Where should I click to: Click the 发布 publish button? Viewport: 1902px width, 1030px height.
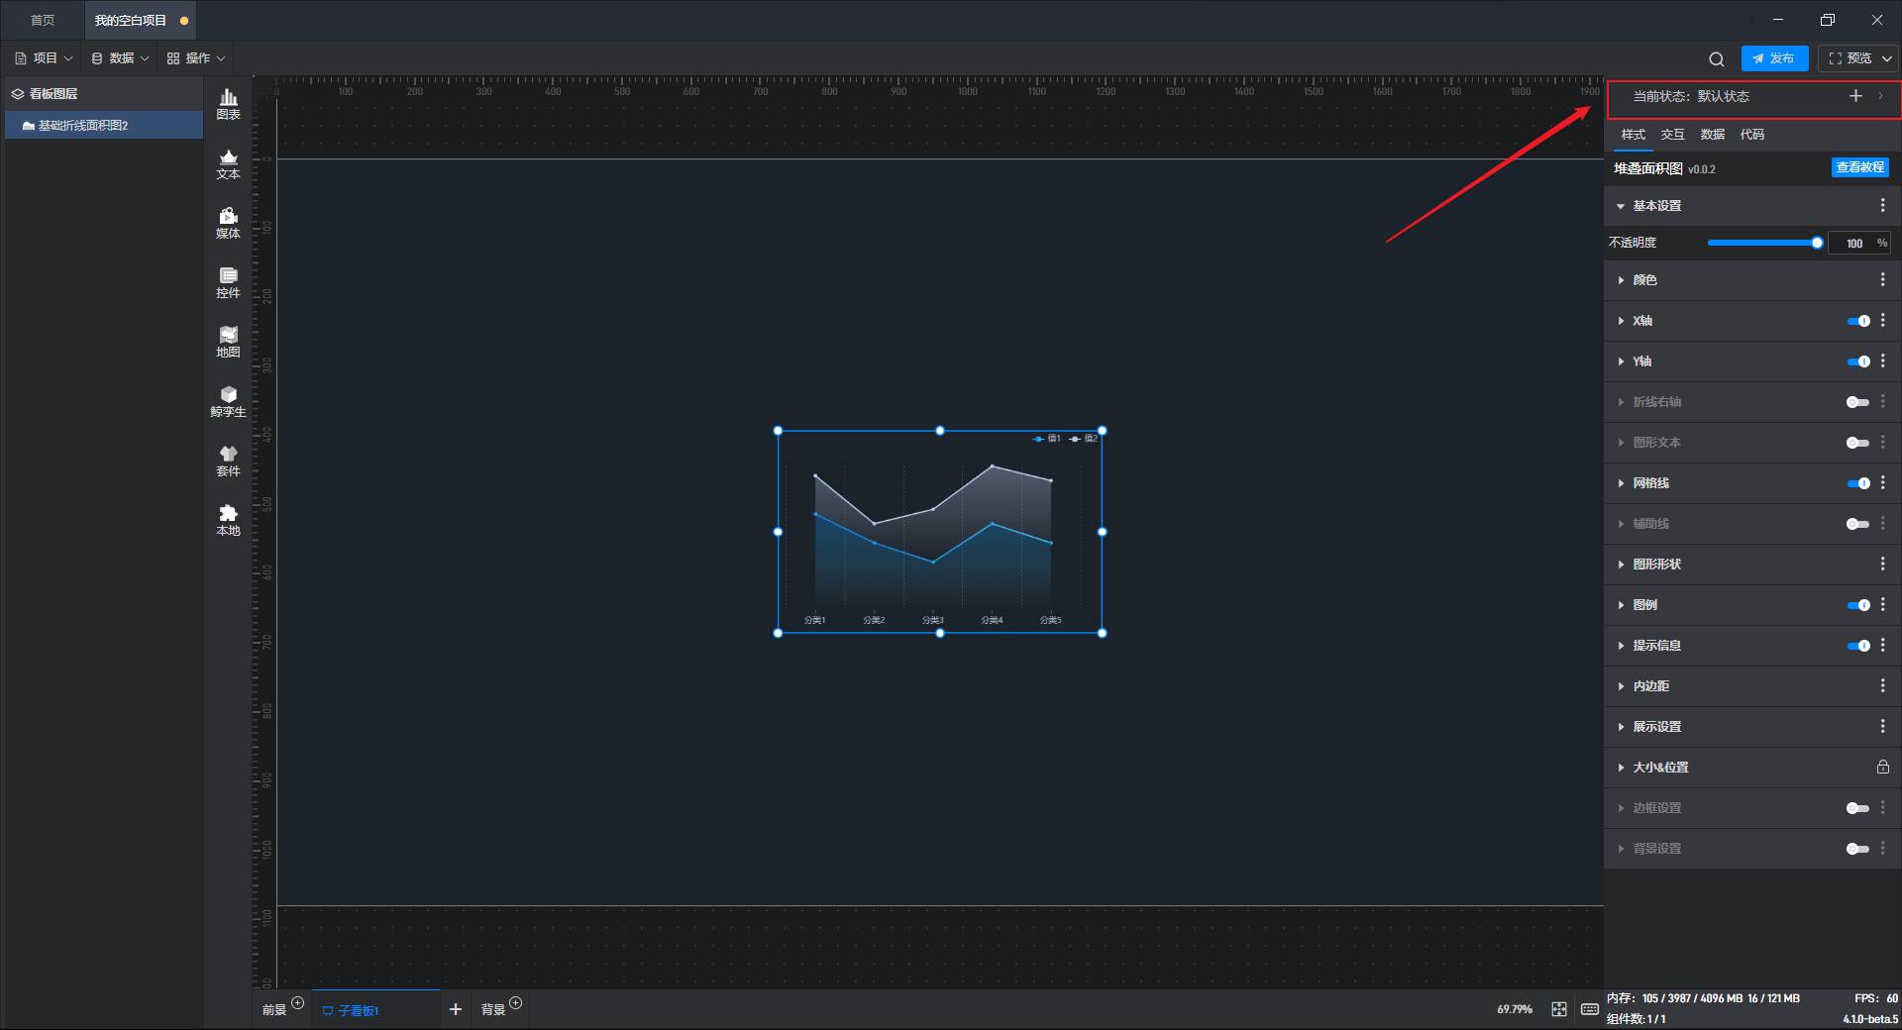(x=1774, y=58)
